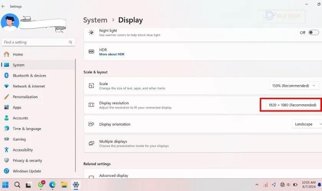Screen dimensions: 322x191
Task: Click the Display resolution icon
Action: [91, 105]
